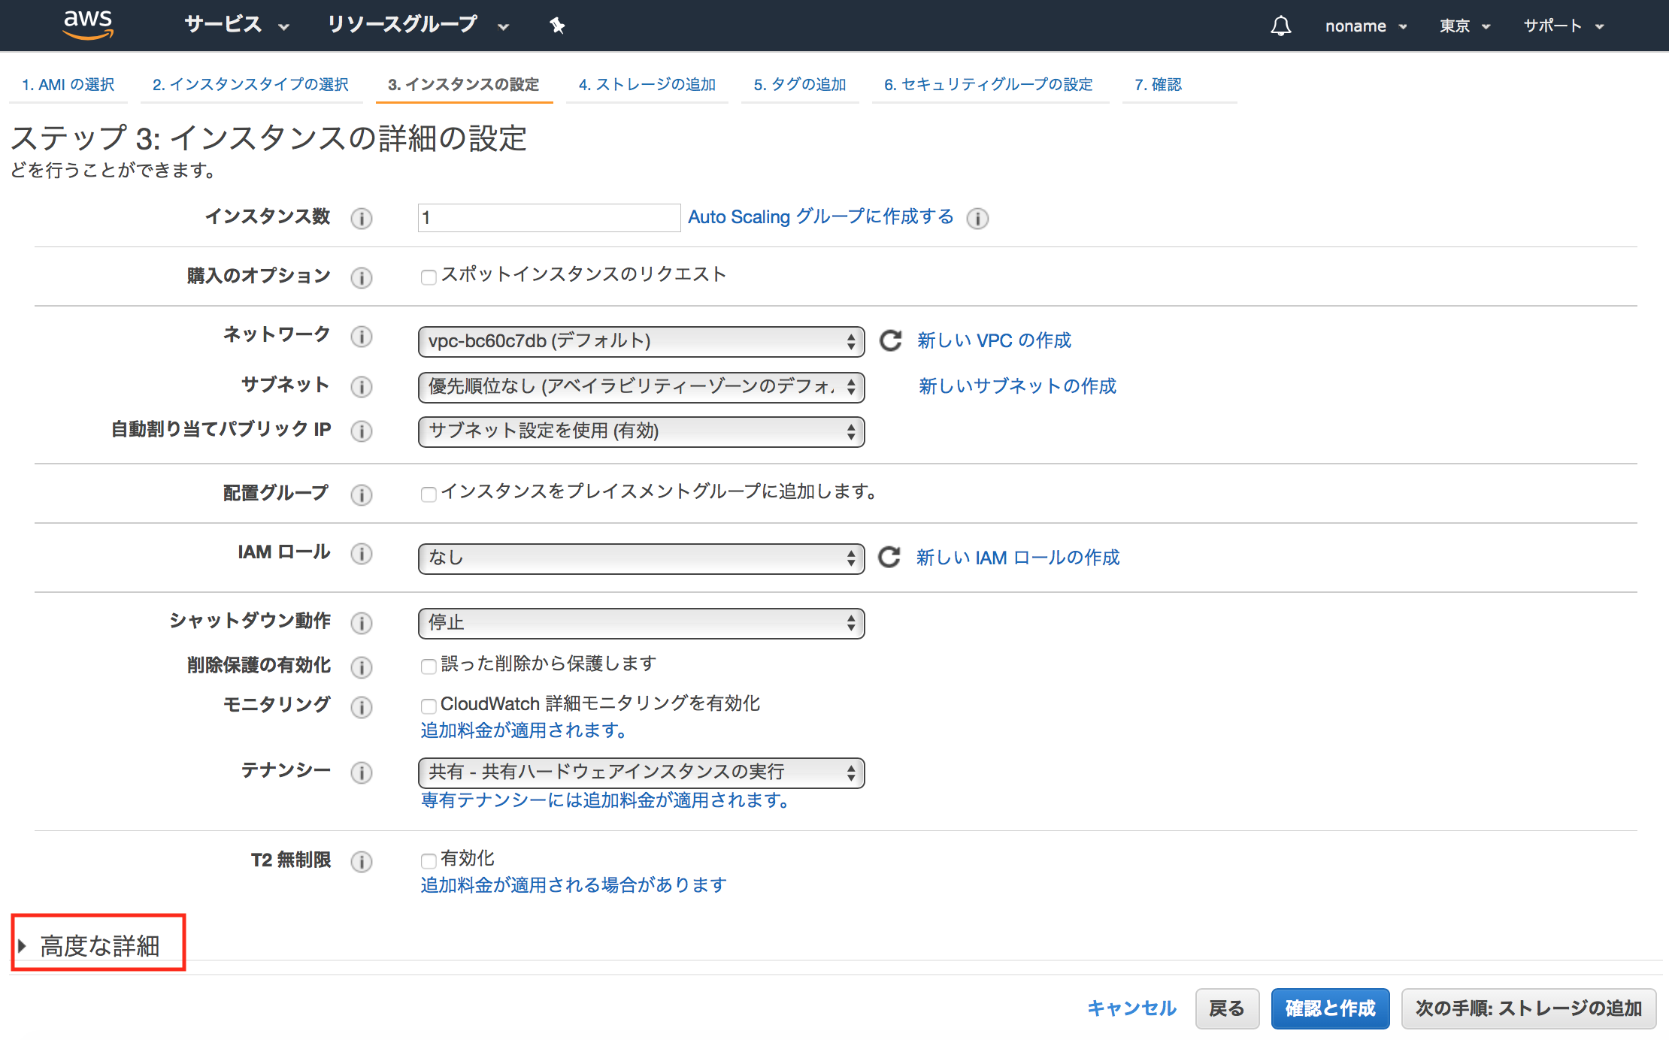Image resolution: width=1669 pixels, height=1040 pixels.
Task: Open the AWS logo home link
Action: pos(88,25)
